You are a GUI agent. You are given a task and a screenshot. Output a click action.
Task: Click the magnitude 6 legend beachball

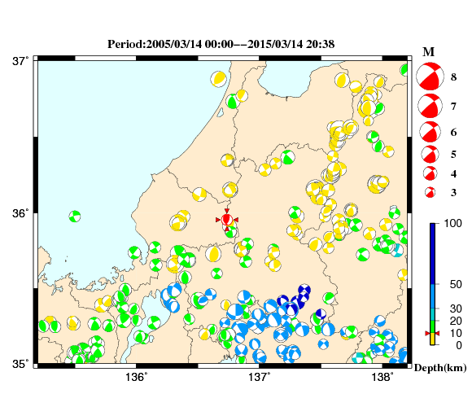430,132
